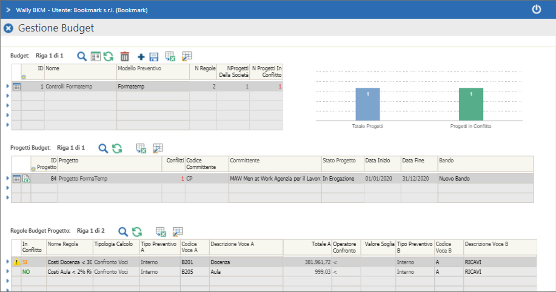Click the SI conflict cell
This screenshot has height=292, width=556.
click(34, 262)
